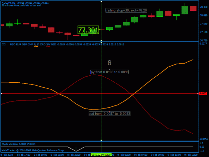Click the 8 Feb 17:00 time label
Viewport: 209px width, 157px height.
[x=24, y=155]
